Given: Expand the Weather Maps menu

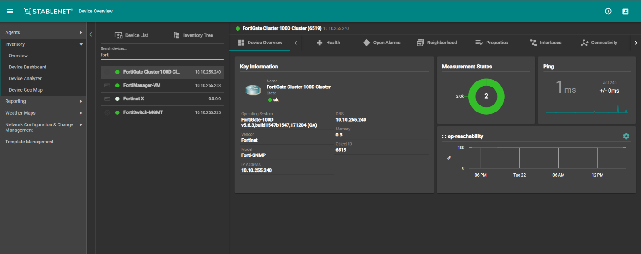Looking at the screenshot, I should (x=43, y=113).
